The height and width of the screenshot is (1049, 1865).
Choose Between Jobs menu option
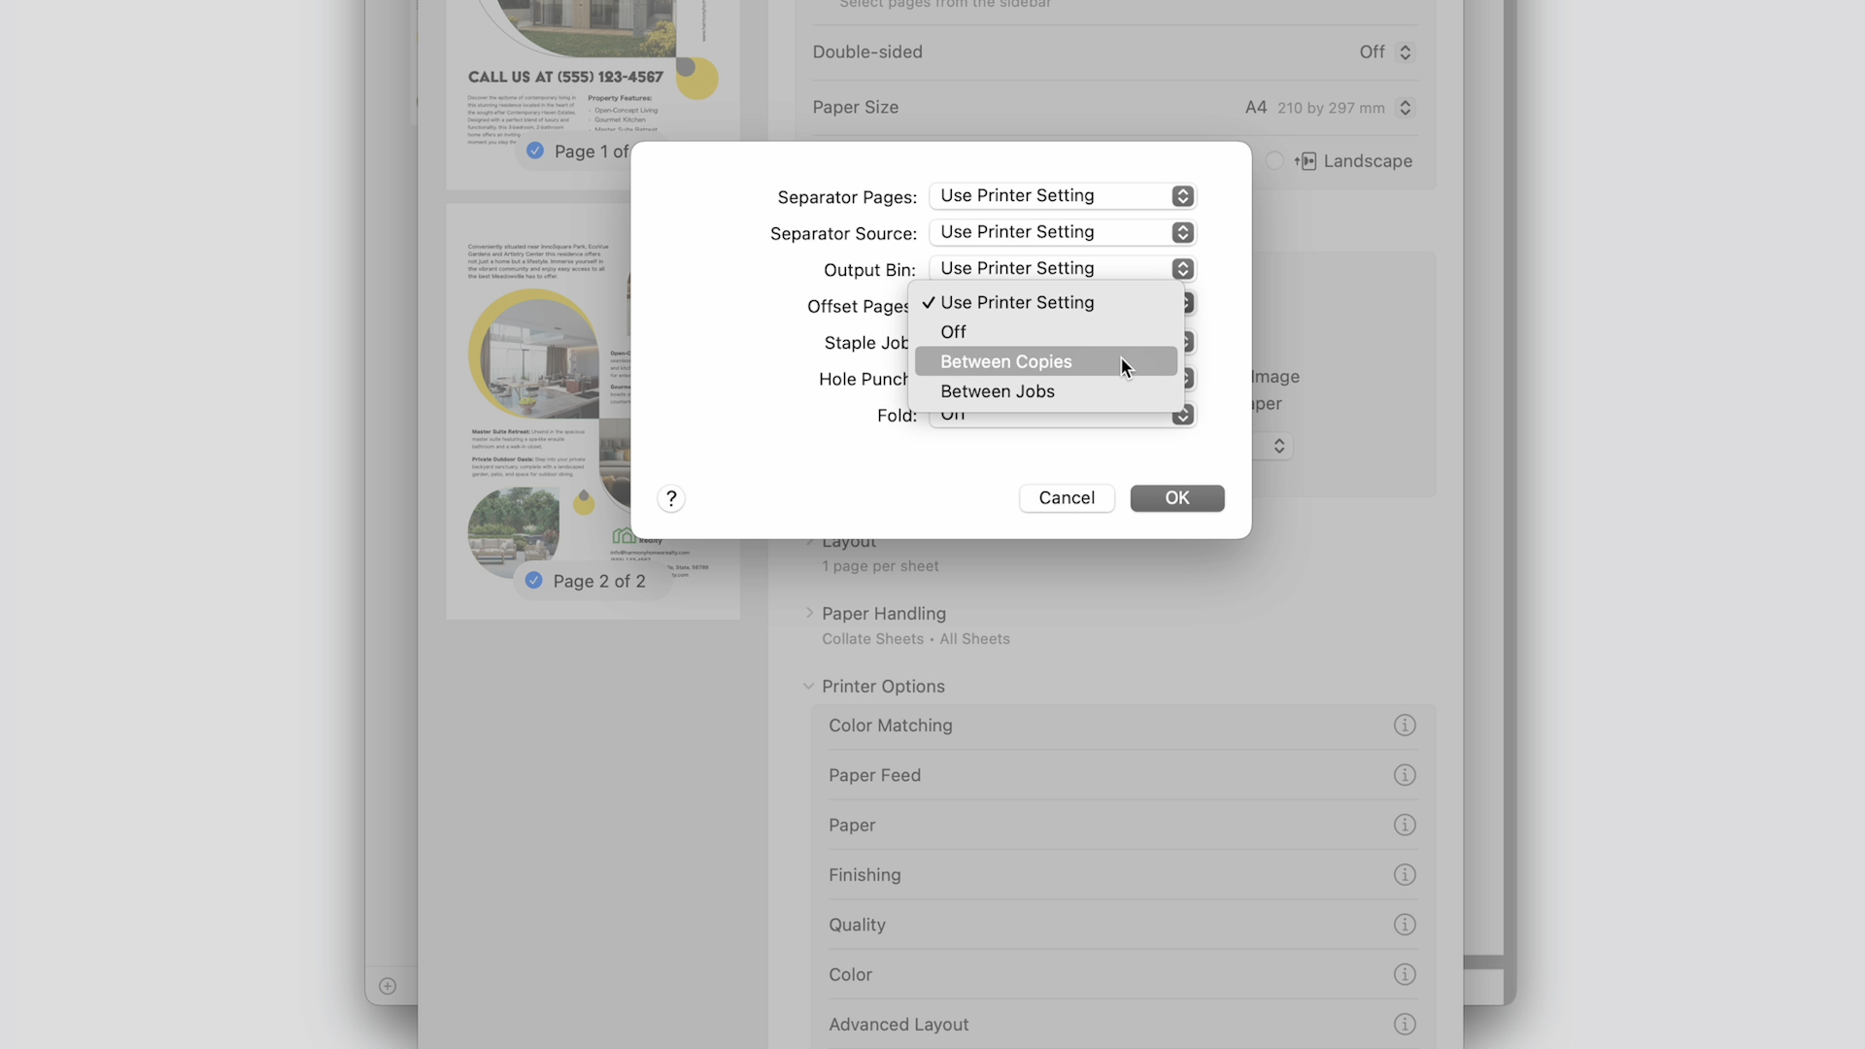pos(998,391)
